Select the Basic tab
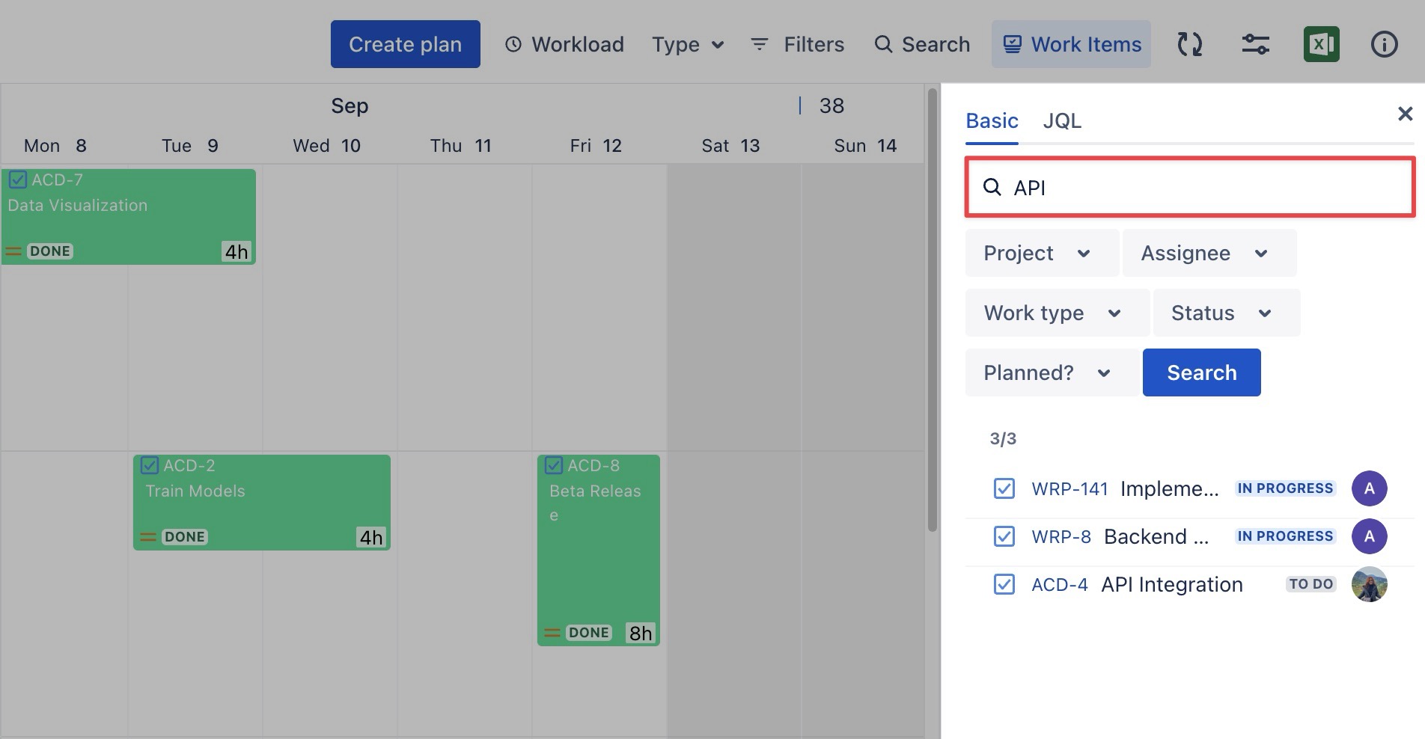This screenshot has height=739, width=1425. click(992, 121)
